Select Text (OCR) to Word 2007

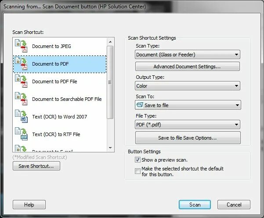pyautogui.click(x=60, y=117)
